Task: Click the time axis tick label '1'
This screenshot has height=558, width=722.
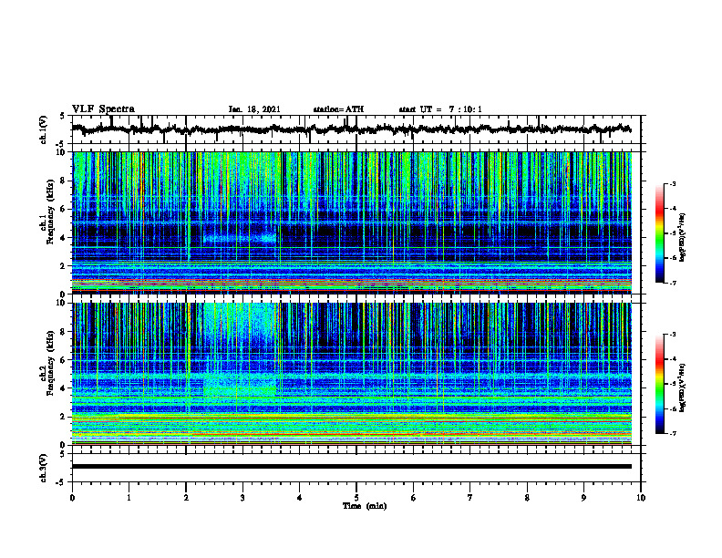Action: (129, 498)
